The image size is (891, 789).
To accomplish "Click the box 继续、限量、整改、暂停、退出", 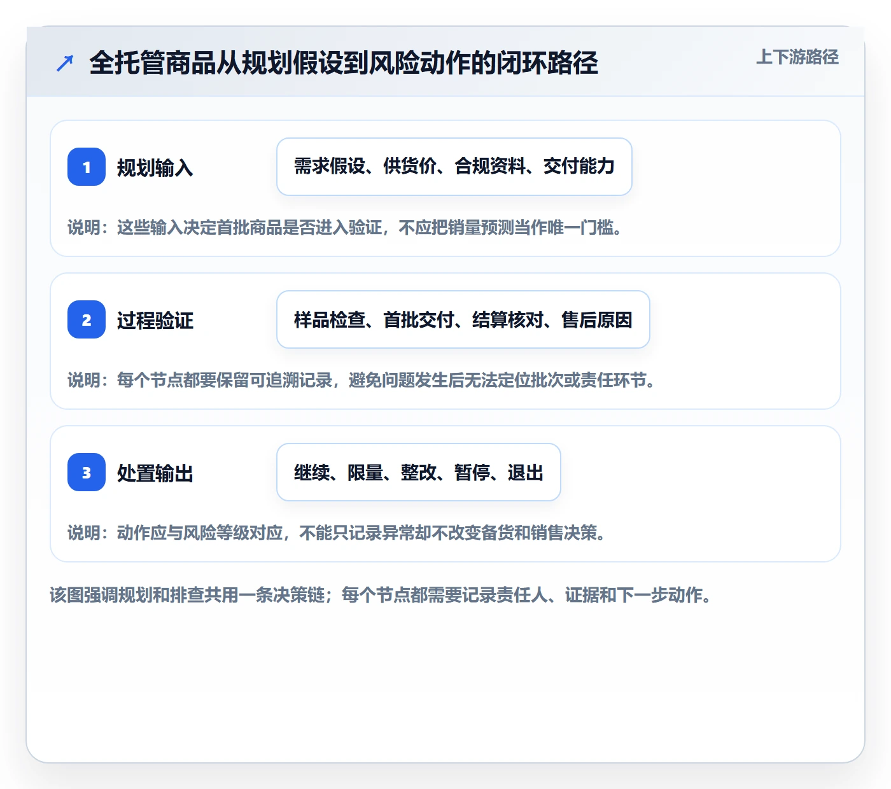I will [x=419, y=472].
